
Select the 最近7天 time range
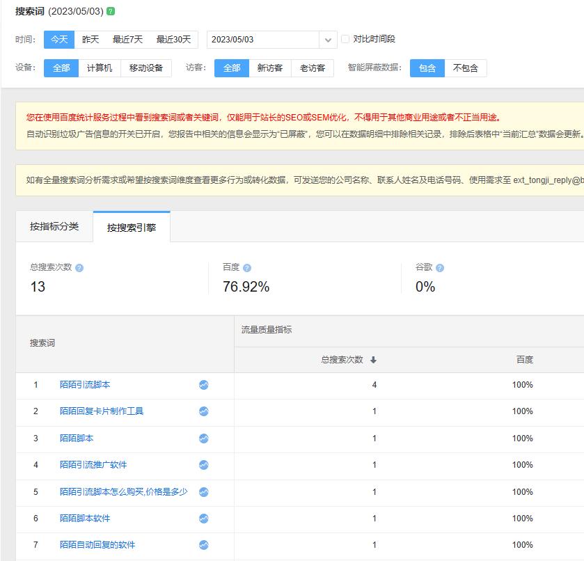click(x=128, y=40)
